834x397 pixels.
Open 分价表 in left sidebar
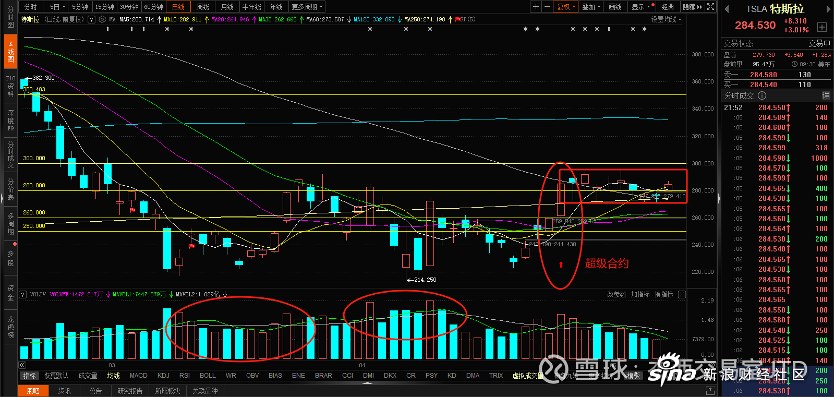pyautogui.click(x=10, y=189)
